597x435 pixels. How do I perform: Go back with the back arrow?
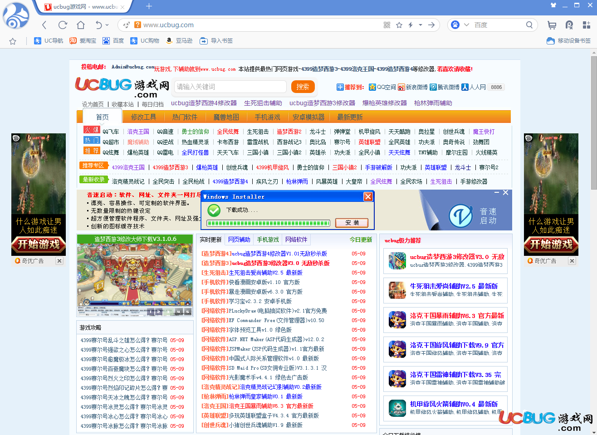tap(44, 25)
